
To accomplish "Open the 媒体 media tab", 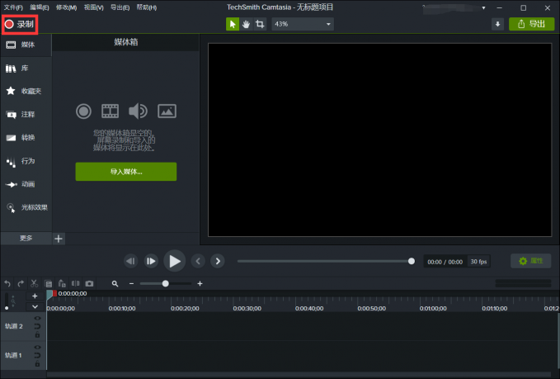I will coord(26,45).
